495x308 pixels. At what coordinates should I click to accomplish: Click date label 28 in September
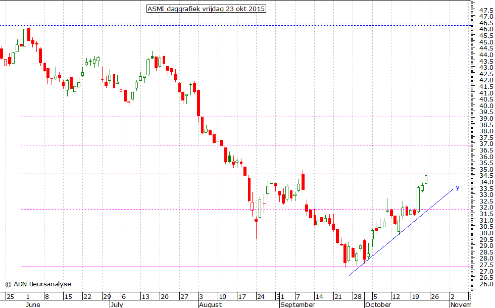tap(358, 297)
